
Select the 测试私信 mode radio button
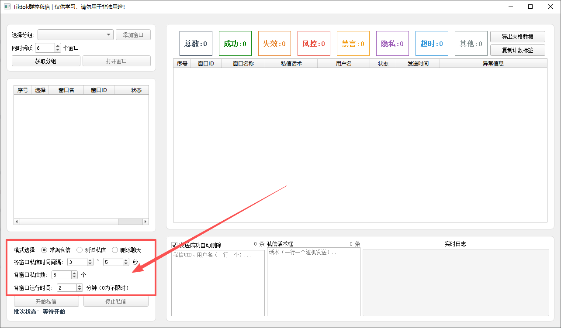[80, 250]
